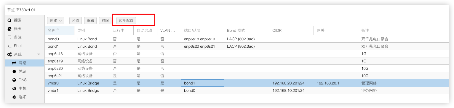Viewport: 454px width, 108px height.
Task: Click the 编辑 button
Action: [x=90, y=21]
